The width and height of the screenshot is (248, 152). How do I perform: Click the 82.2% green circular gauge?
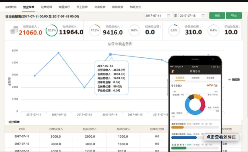pos(52,30)
